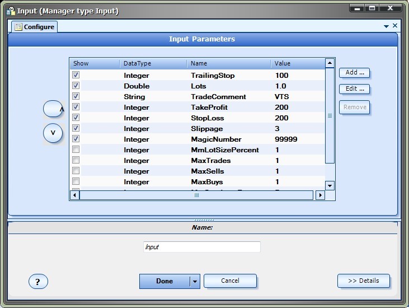Viewport: 409px width, 308px height.
Task: Select the MaxTrades name cell
Action: pyautogui.click(x=211, y=161)
